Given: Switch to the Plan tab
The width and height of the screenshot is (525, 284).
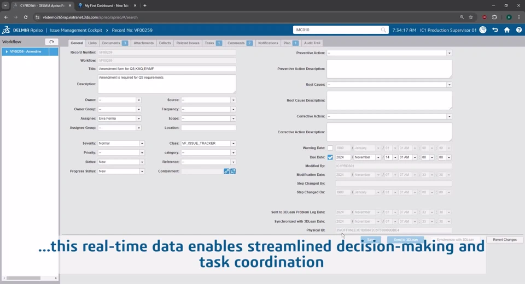Looking at the screenshot, I should 291,43.
